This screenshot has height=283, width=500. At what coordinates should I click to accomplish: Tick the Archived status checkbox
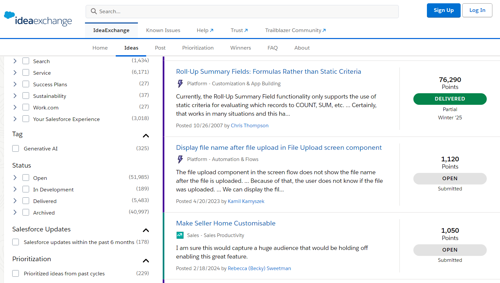[26, 212]
